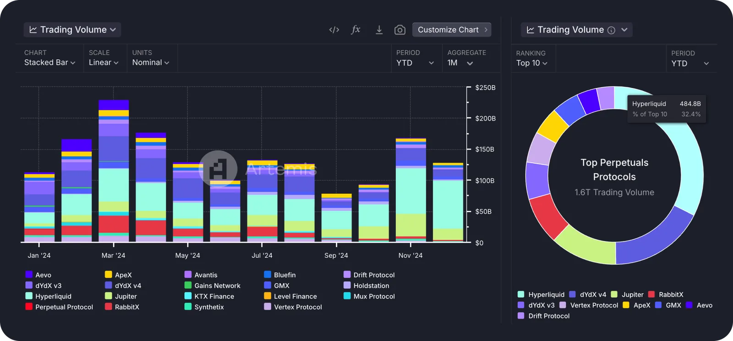Image resolution: width=733 pixels, height=341 pixels.
Task: Toggle GMX in the donut legend
Action: point(668,305)
